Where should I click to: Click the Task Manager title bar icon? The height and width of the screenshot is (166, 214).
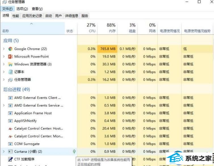pyautogui.click(x=5, y=2)
